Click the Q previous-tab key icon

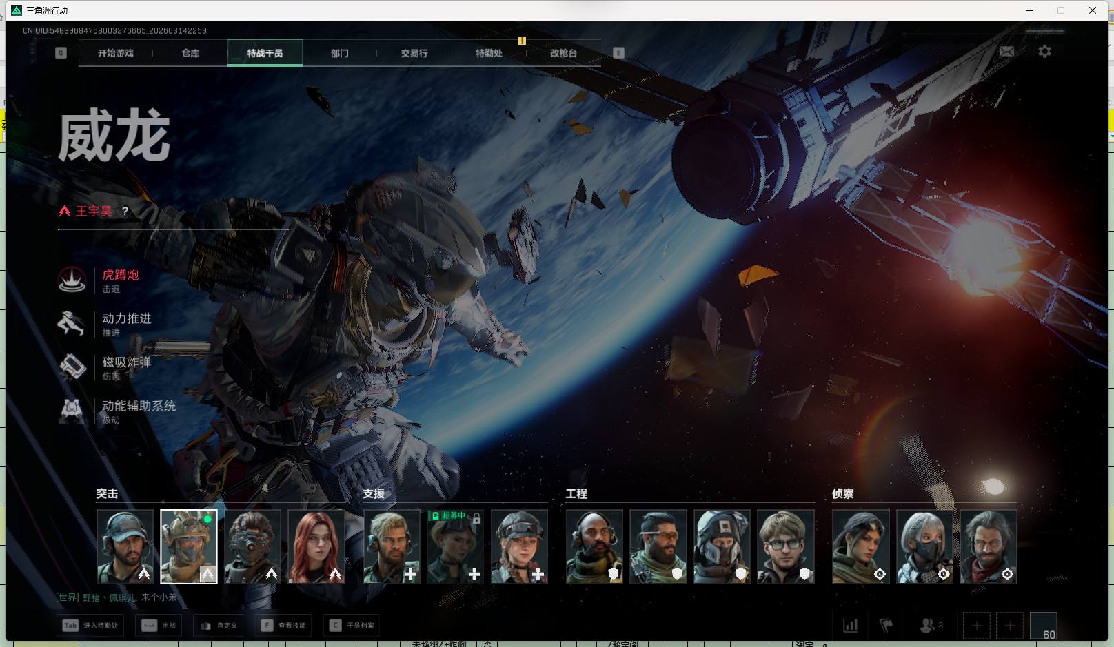[x=61, y=53]
